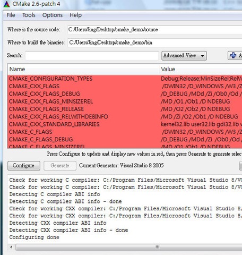The width and height of the screenshot is (242, 255).
Task: Click the Name column header
Action: [x=83, y=69]
